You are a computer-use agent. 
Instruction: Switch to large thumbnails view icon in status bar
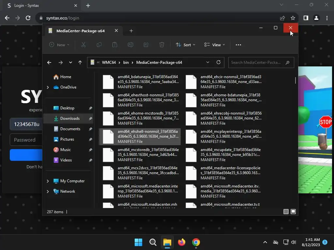click(293, 212)
